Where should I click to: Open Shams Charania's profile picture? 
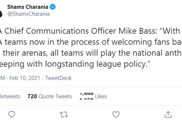coord(1,11)
